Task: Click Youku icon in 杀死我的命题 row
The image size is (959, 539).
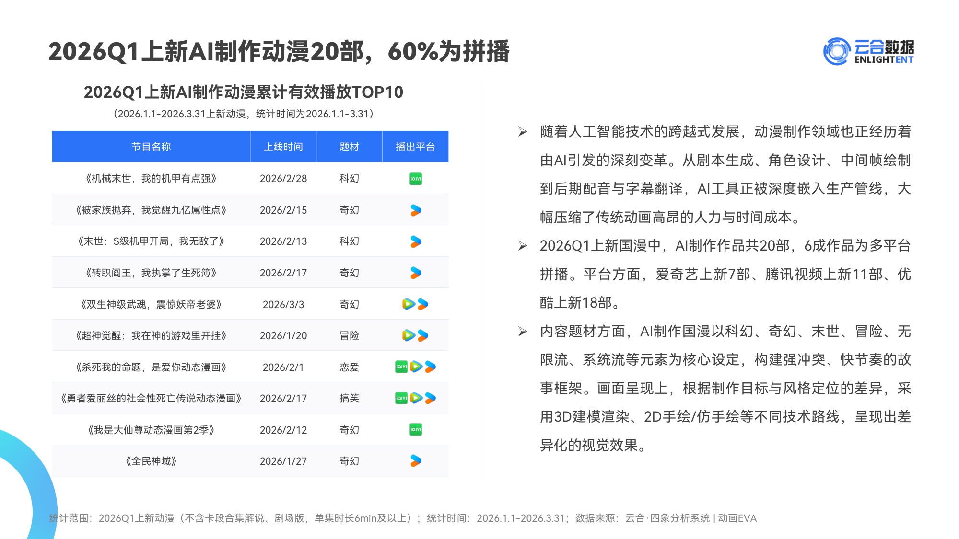Action: [x=431, y=367]
